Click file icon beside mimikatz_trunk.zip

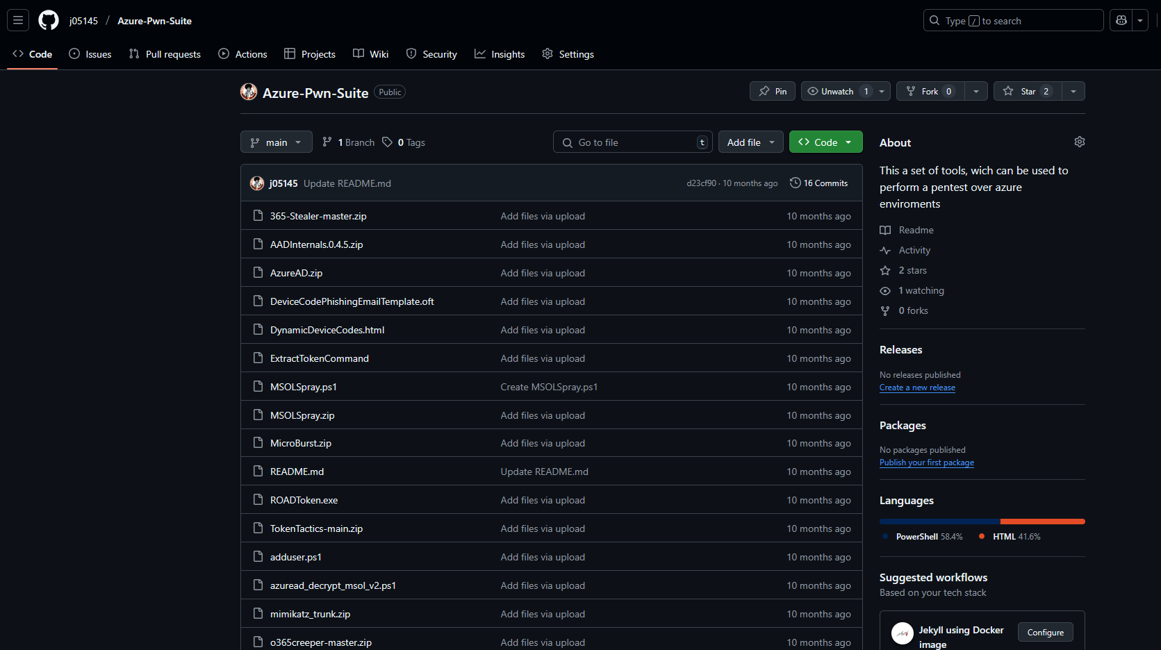(x=258, y=613)
